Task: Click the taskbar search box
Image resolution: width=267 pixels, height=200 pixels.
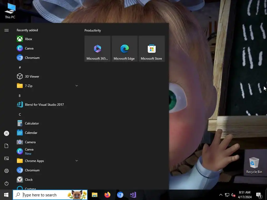Action: (x=50, y=195)
